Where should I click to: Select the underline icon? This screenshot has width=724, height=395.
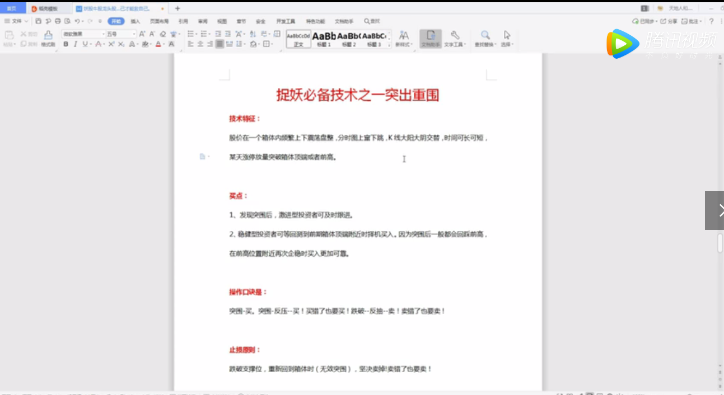(85, 44)
